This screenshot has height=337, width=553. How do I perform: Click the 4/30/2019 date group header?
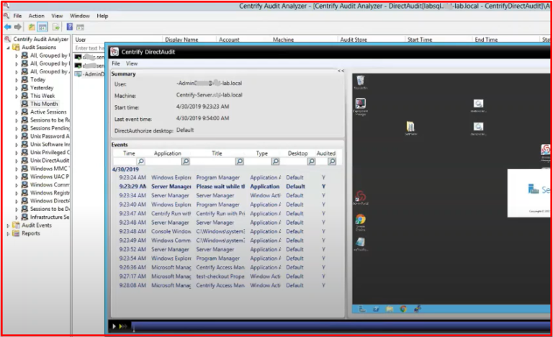tap(125, 169)
